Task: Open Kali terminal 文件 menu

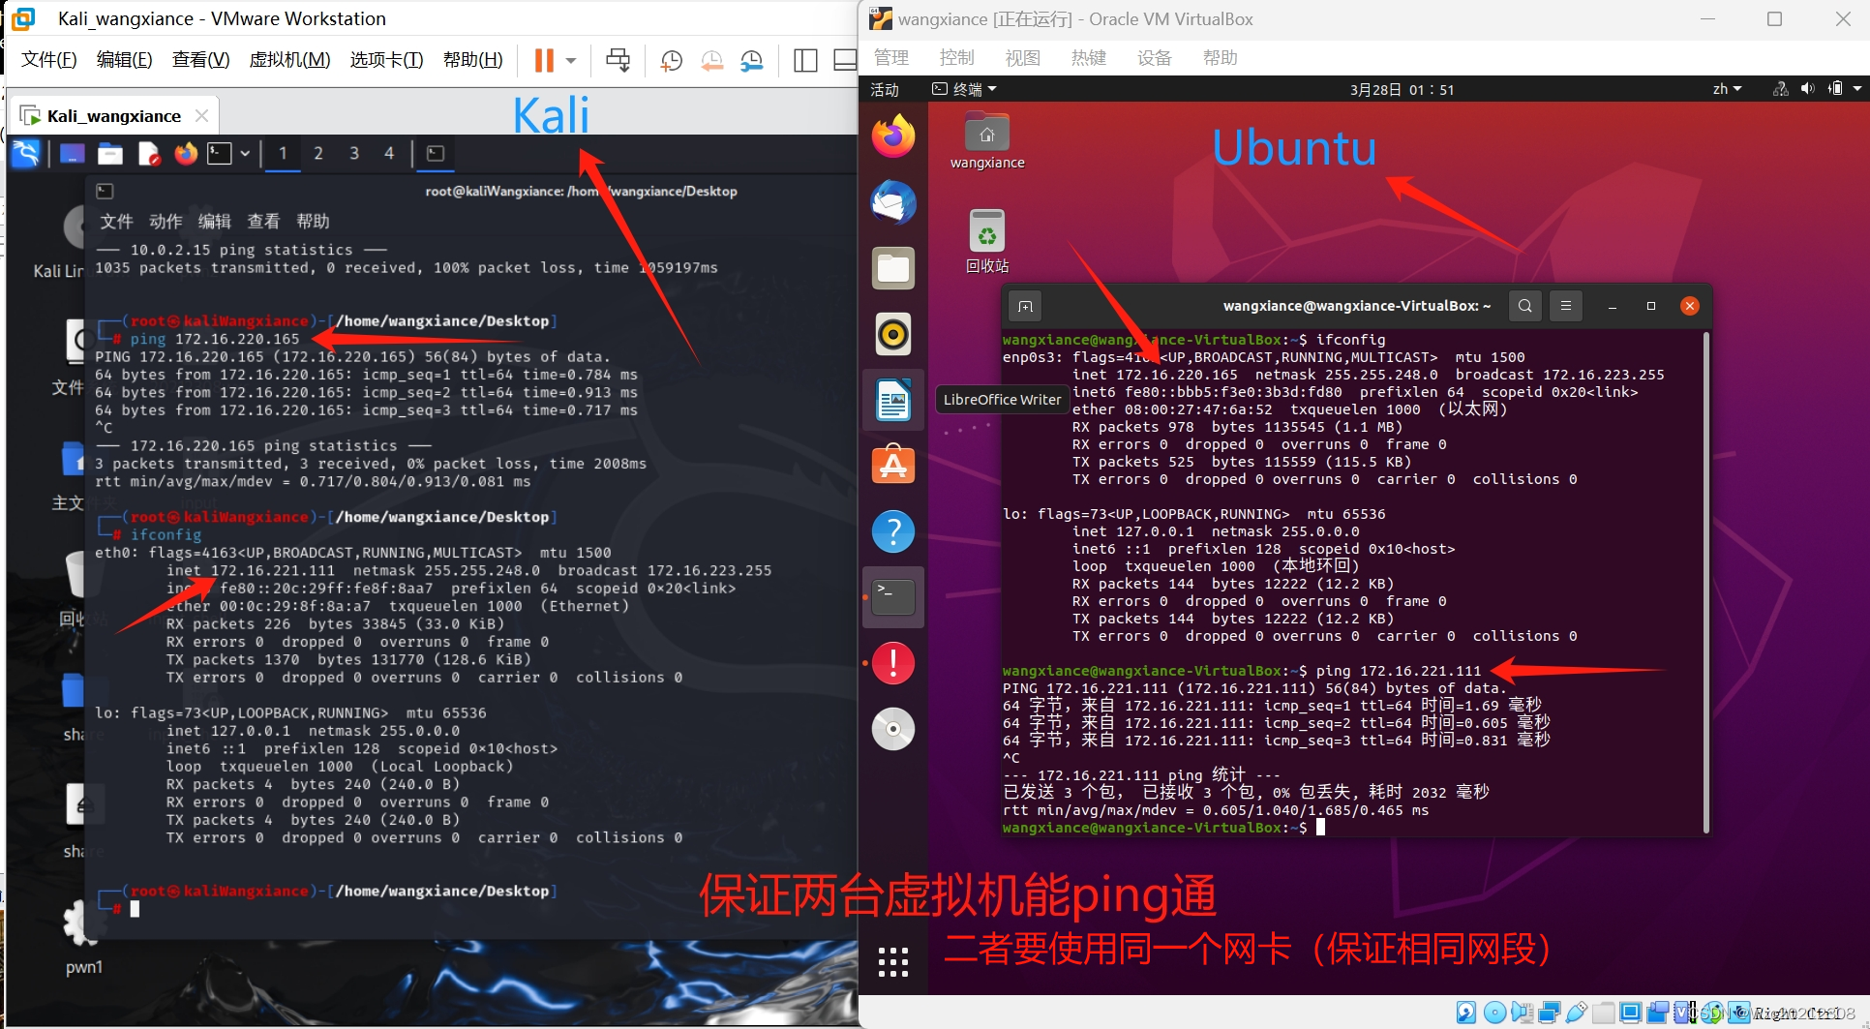Action: pos(116,222)
